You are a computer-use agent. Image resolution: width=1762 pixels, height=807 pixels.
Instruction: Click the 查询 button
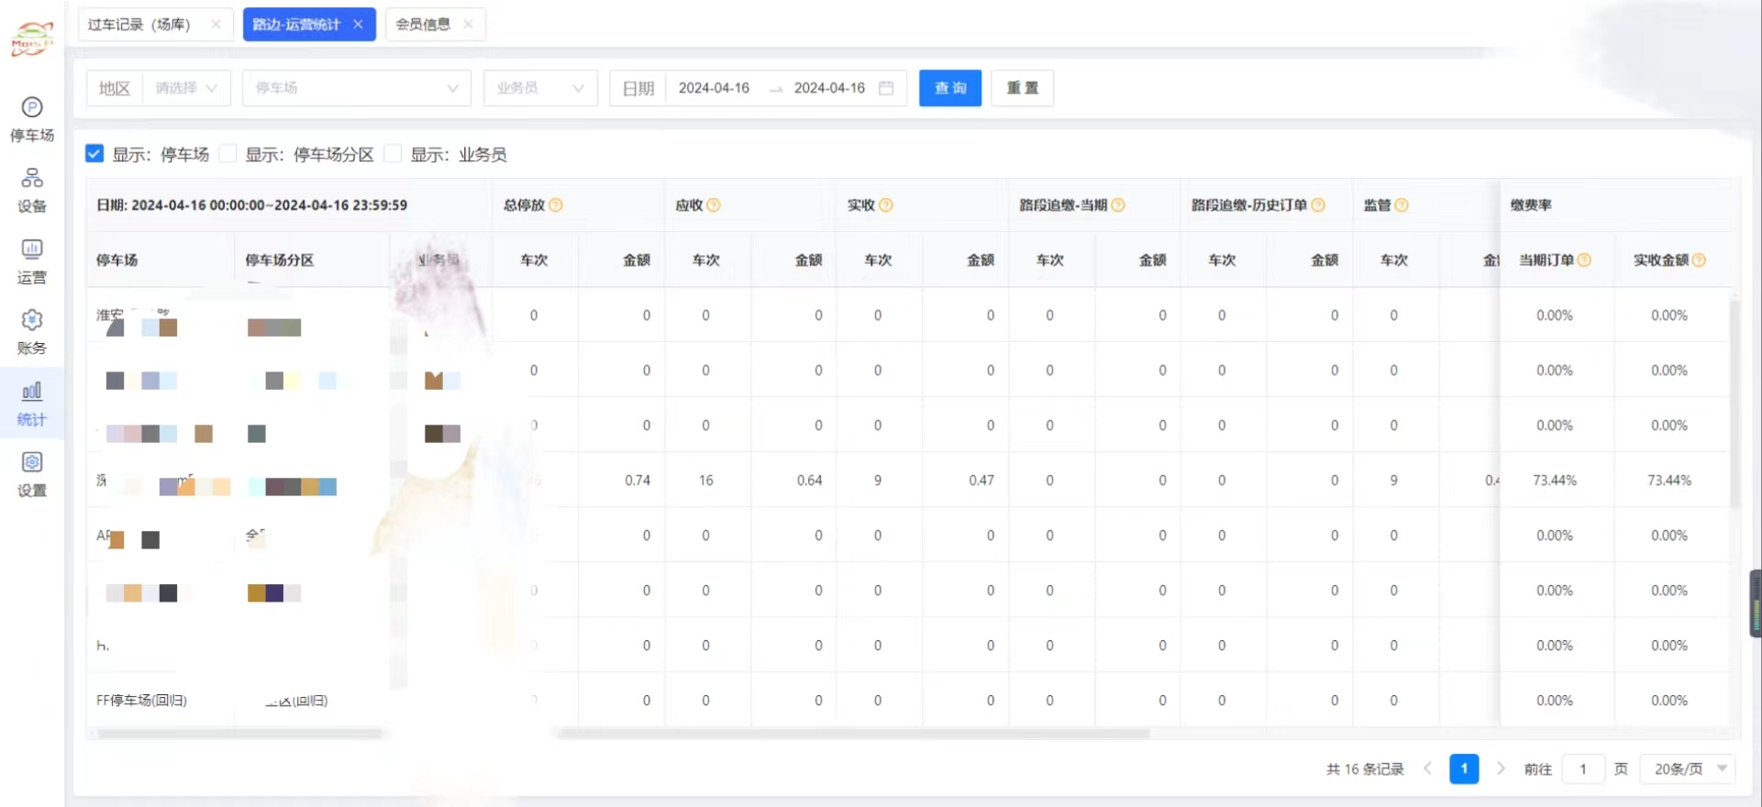(950, 88)
